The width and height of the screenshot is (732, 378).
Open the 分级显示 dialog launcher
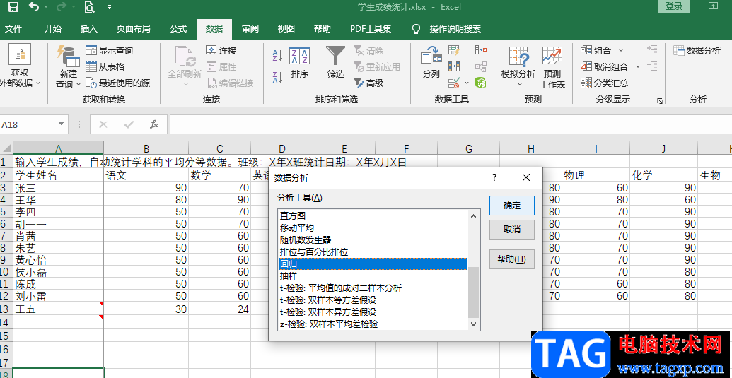coord(660,100)
